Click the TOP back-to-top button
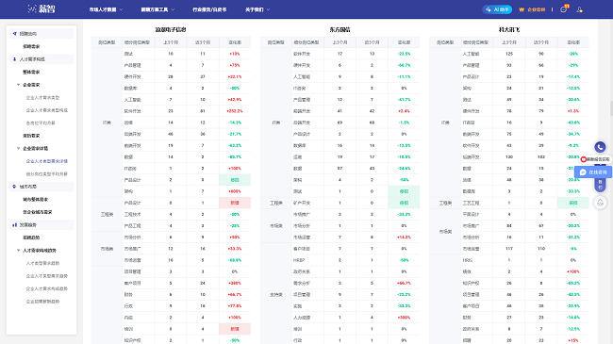Viewport: 613px width, 344px height. click(x=600, y=202)
